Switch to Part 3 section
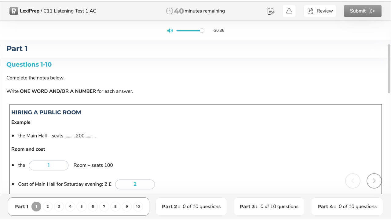The height and width of the screenshot is (220, 391). (269, 206)
